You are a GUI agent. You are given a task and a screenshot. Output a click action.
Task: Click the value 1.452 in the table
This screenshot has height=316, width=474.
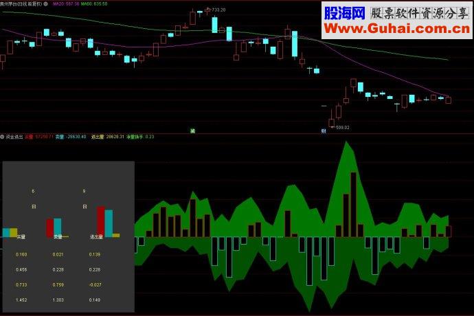click(x=21, y=300)
